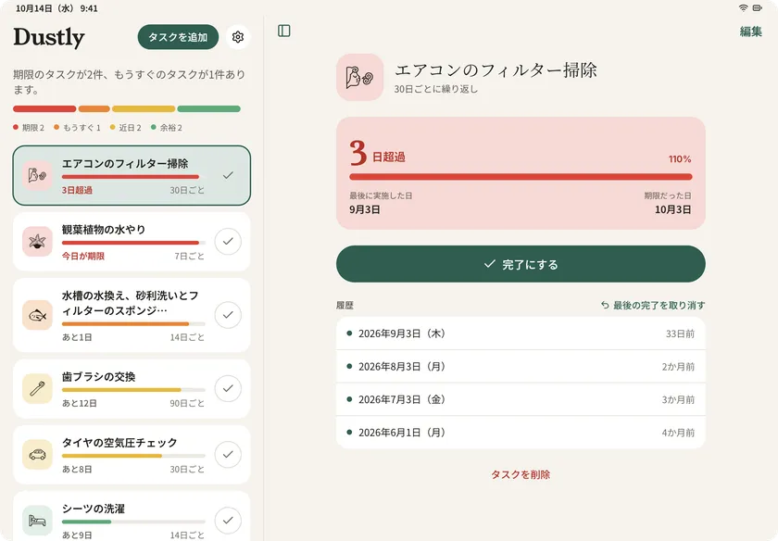The width and height of the screenshot is (778, 541).
Task: Check the Wi-Fi status icon
Action: tap(743, 8)
